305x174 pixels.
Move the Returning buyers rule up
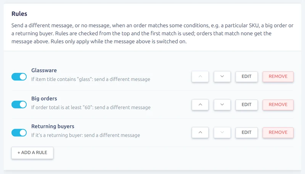pos(200,132)
